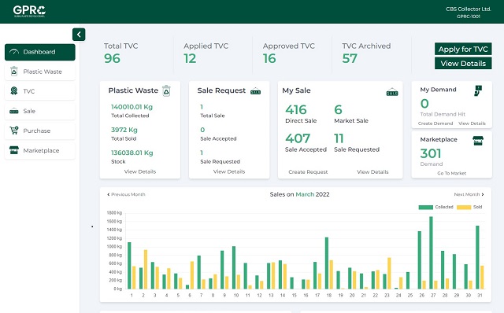
Task: Click the 3972 Kg Total Sold value
Action: [124, 130]
